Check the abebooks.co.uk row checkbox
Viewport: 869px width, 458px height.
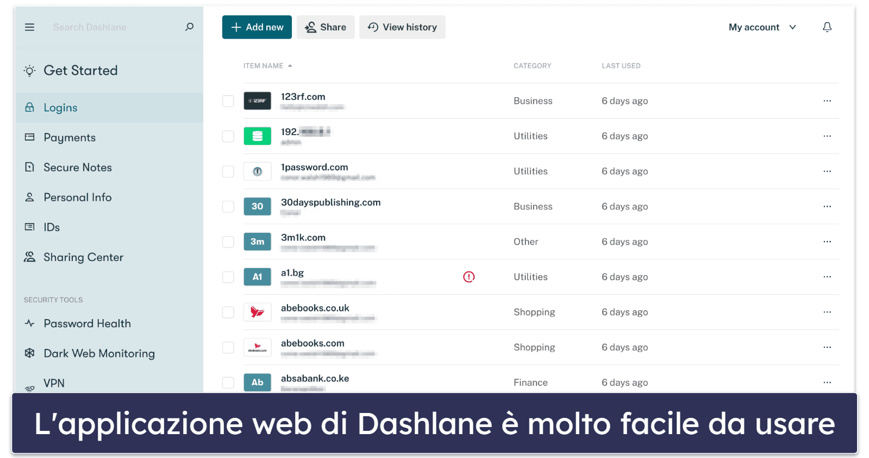[x=228, y=312]
